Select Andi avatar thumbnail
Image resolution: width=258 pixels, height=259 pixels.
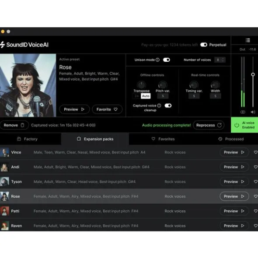tap(4, 167)
